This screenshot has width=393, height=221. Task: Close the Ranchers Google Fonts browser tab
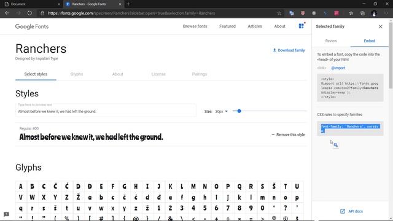tap(120, 4)
